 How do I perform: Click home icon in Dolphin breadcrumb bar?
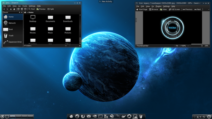(25, 12)
